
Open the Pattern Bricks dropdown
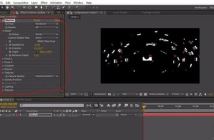coord(46,34)
